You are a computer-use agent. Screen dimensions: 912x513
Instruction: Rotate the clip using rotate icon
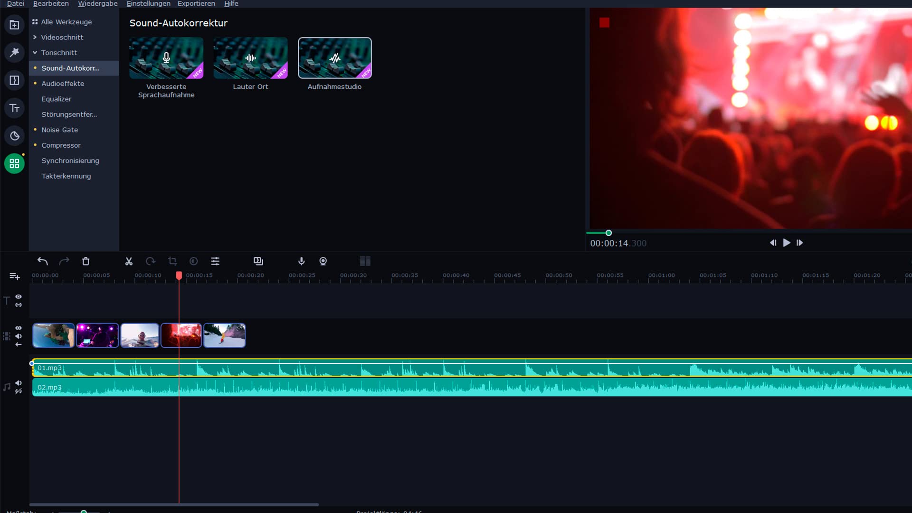151,261
